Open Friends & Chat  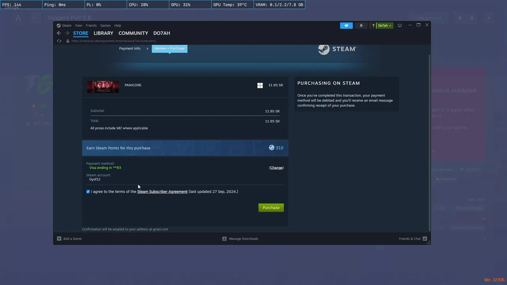click(x=413, y=239)
